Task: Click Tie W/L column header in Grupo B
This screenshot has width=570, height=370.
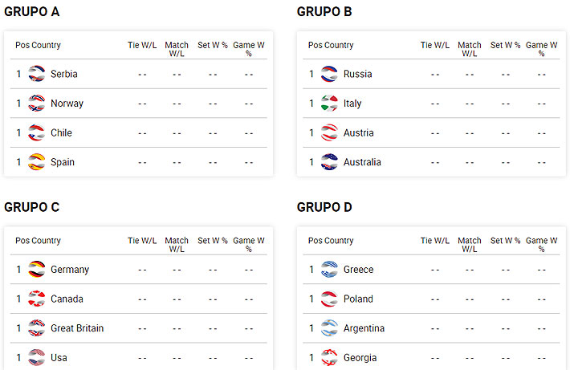Action: tap(435, 46)
